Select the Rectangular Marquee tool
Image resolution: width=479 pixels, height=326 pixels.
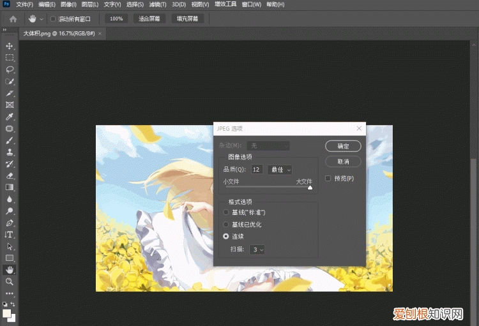(x=10, y=57)
